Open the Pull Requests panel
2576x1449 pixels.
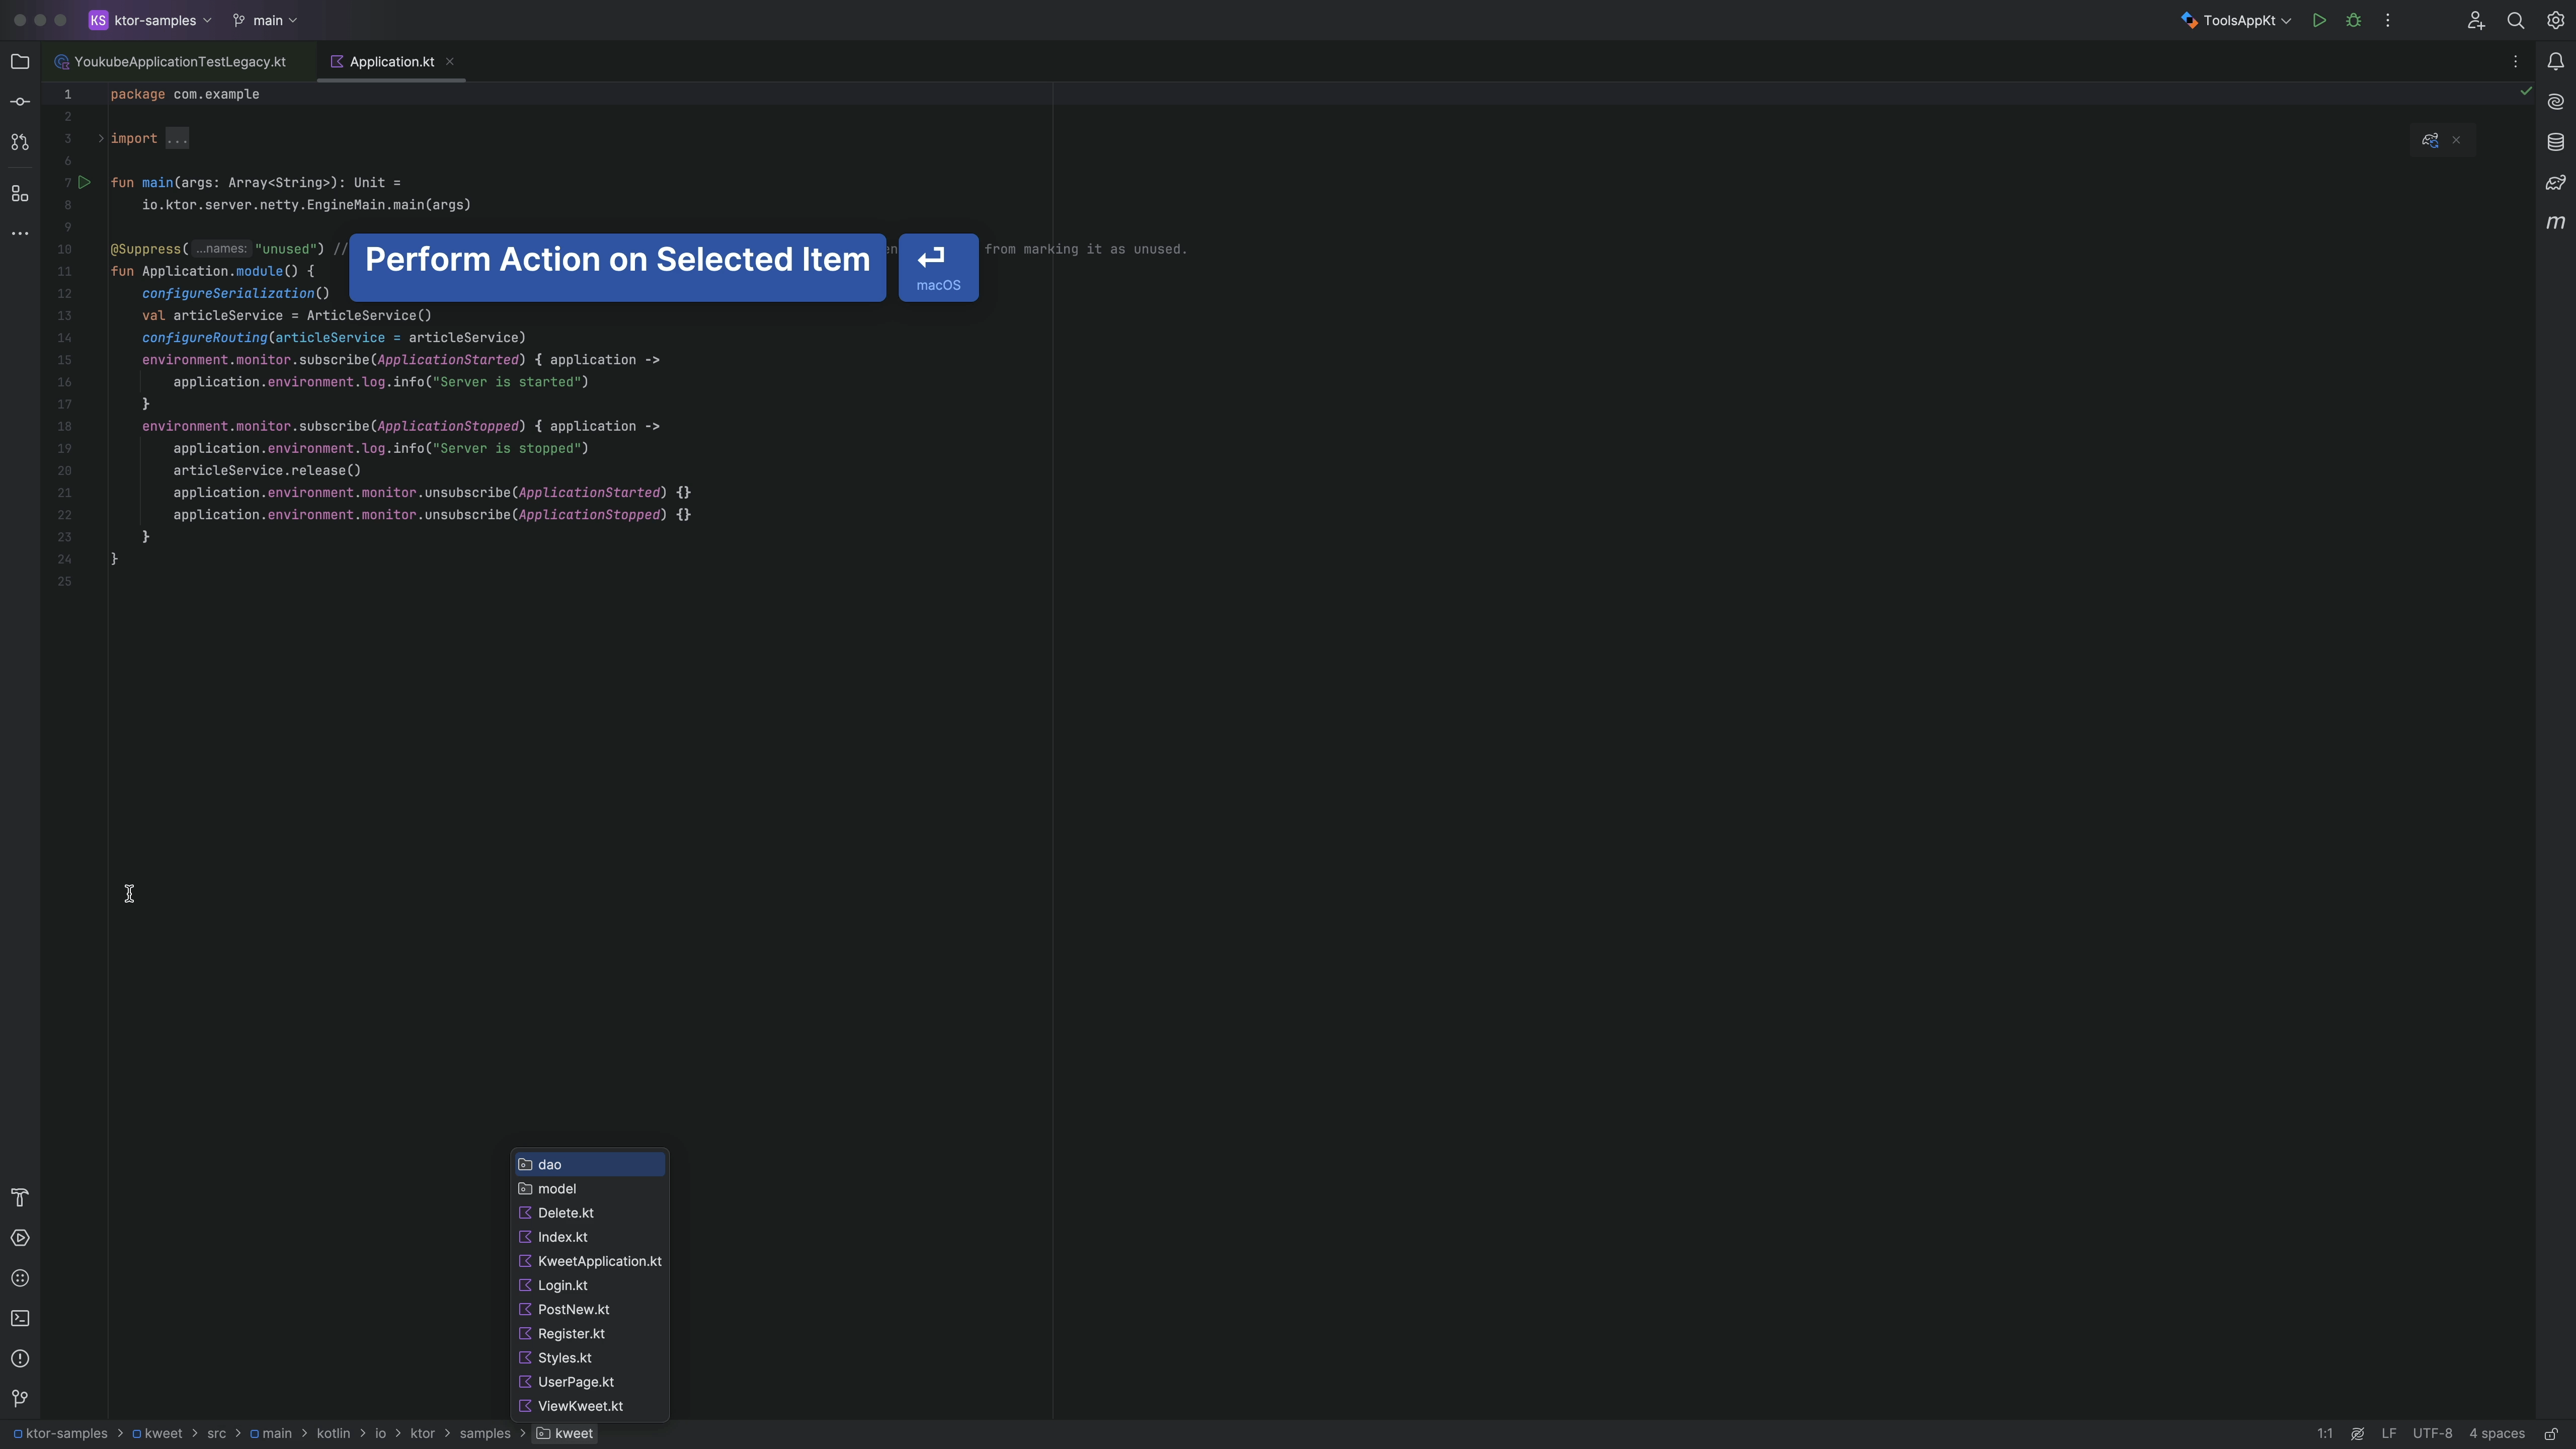coord(19,142)
